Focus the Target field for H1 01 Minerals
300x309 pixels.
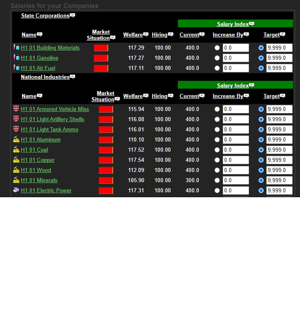point(279,180)
